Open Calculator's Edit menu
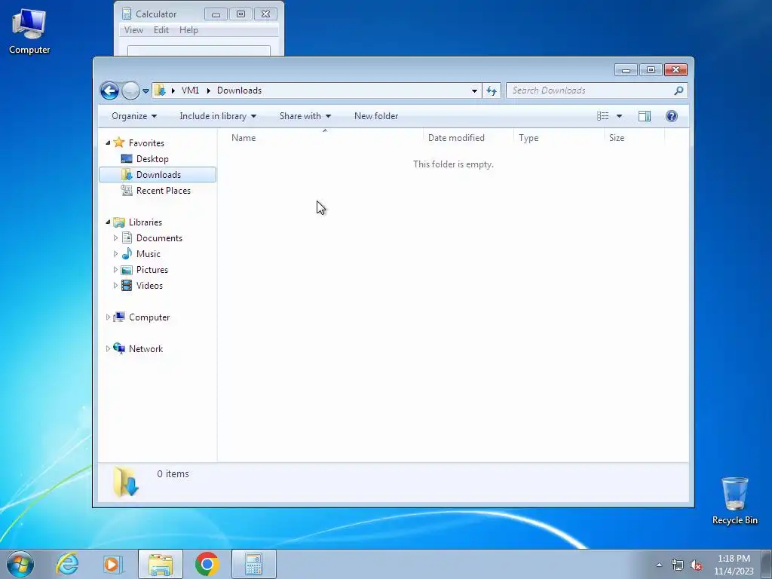 pyautogui.click(x=161, y=30)
